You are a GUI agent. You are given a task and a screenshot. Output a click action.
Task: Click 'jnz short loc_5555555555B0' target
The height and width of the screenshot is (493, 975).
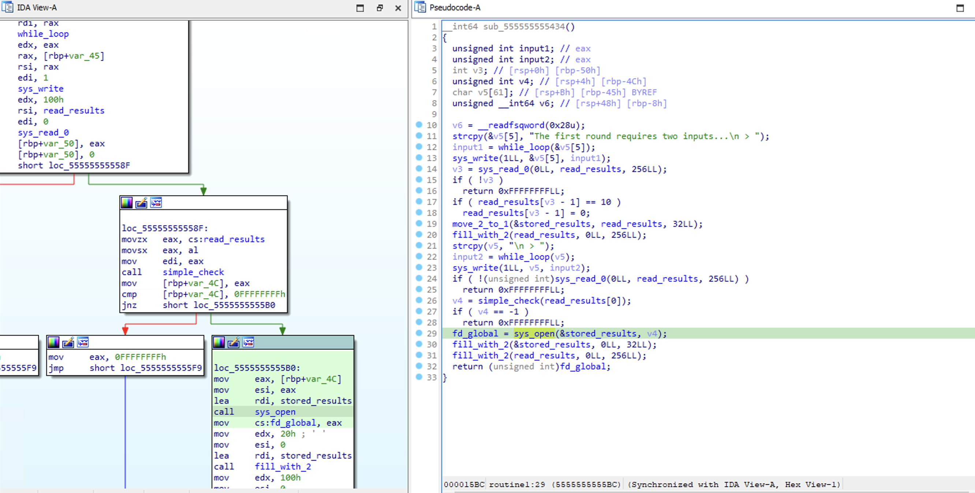[219, 305]
